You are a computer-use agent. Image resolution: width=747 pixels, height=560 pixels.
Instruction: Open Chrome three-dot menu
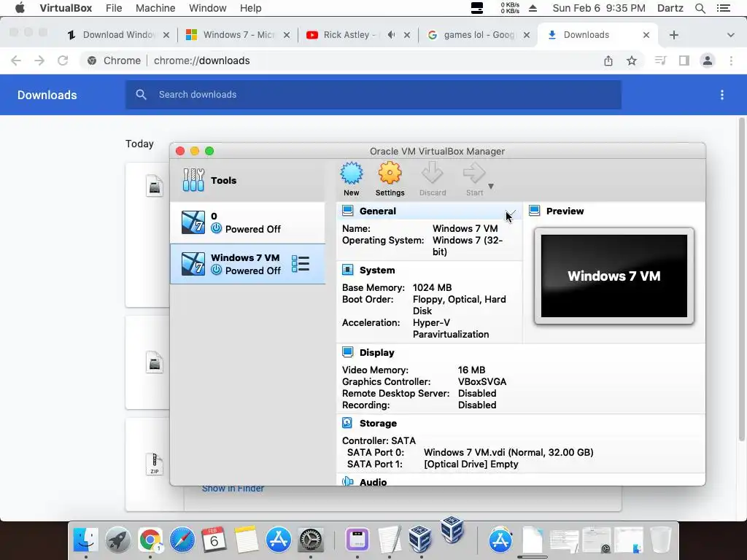[731, 61]
